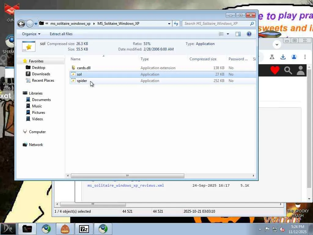
Task: Sort by the Name column header
Action: pyautogui.click(x=75, y=59)
